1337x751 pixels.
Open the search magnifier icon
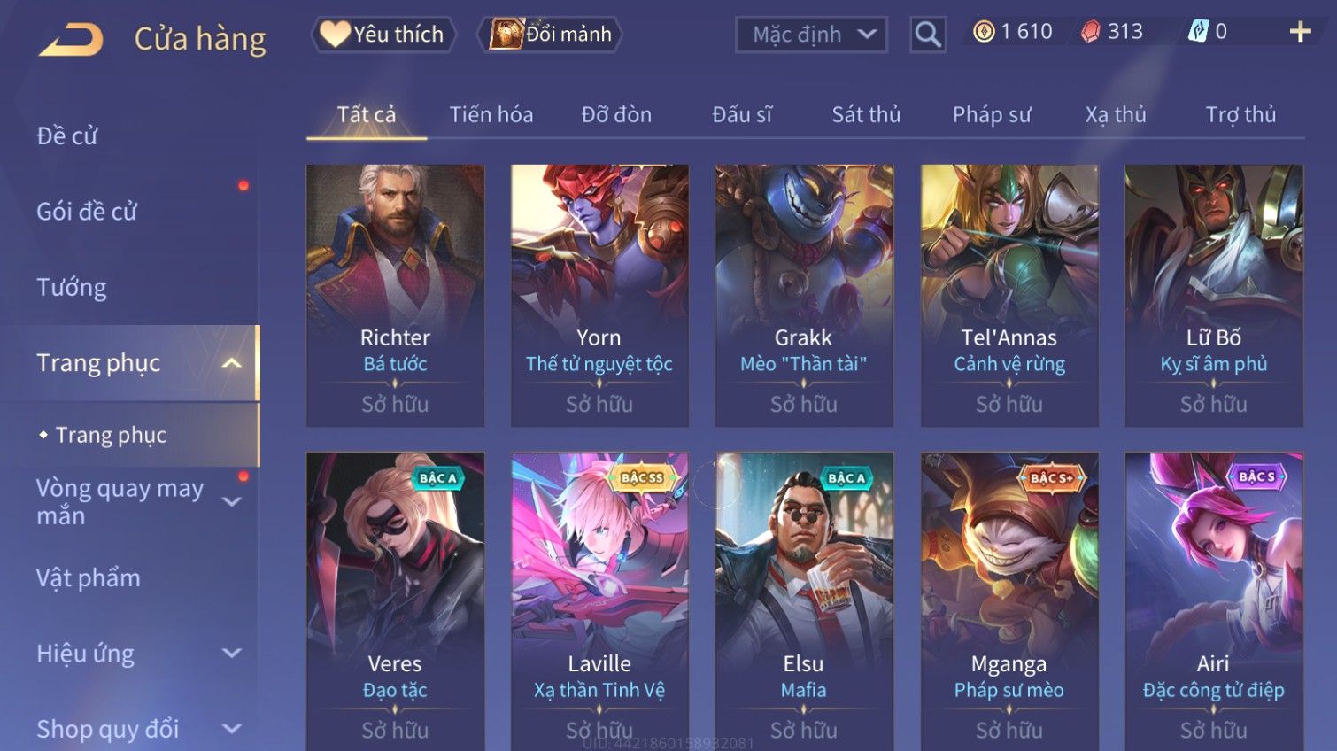[927, 35]
